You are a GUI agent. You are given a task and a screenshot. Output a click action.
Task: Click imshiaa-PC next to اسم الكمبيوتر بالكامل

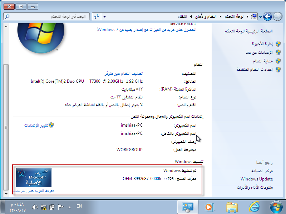pos(132,133)
